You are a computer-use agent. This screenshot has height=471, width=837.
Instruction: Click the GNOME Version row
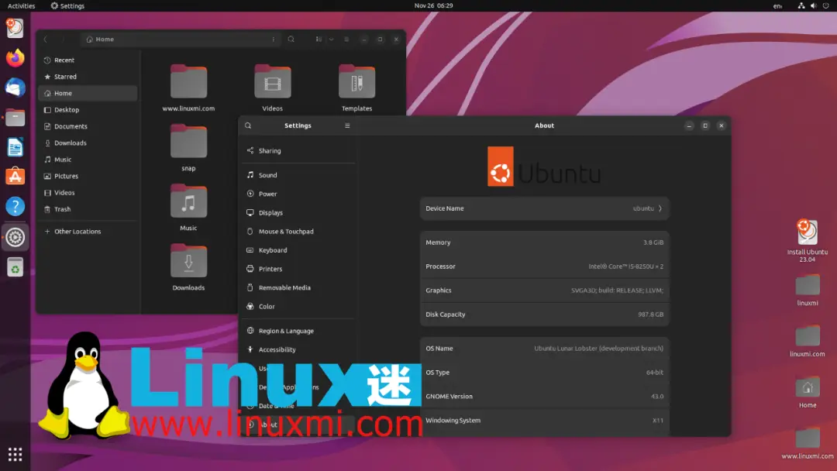click(x=545, y=397)
